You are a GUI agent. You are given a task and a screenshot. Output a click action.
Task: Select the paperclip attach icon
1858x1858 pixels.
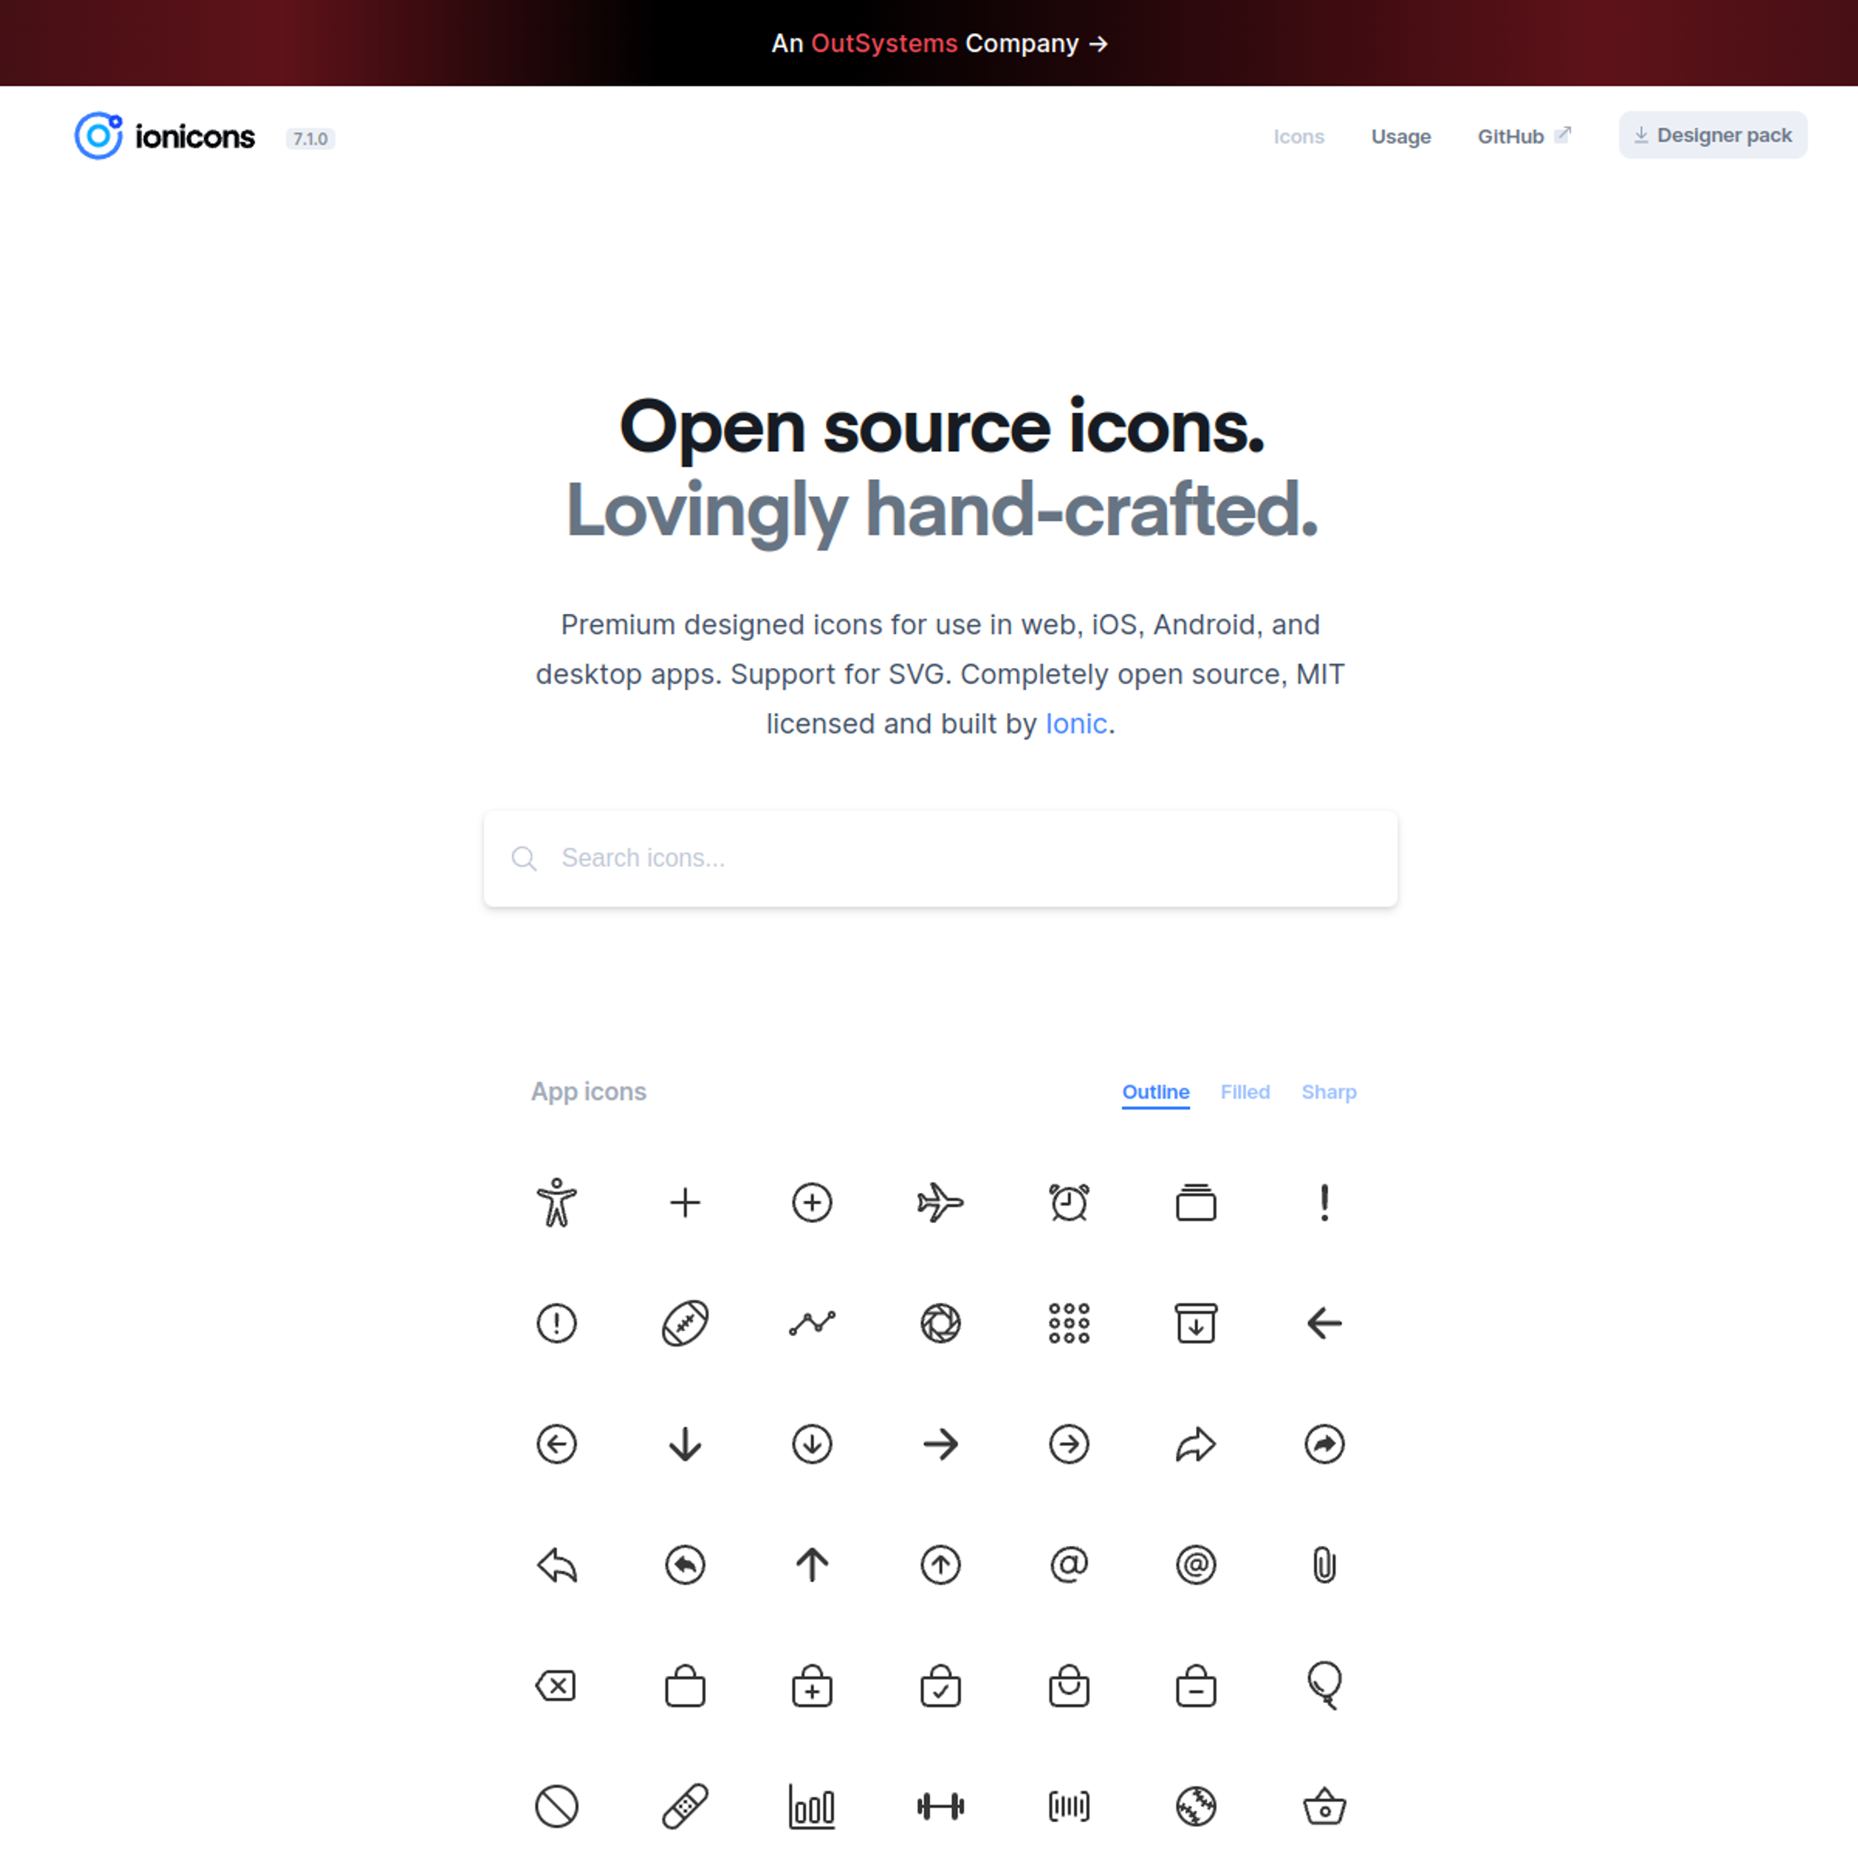[x=1324, y=1565]
